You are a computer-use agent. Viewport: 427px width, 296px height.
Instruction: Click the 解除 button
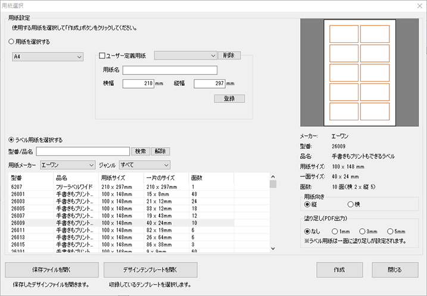[160, 151]
